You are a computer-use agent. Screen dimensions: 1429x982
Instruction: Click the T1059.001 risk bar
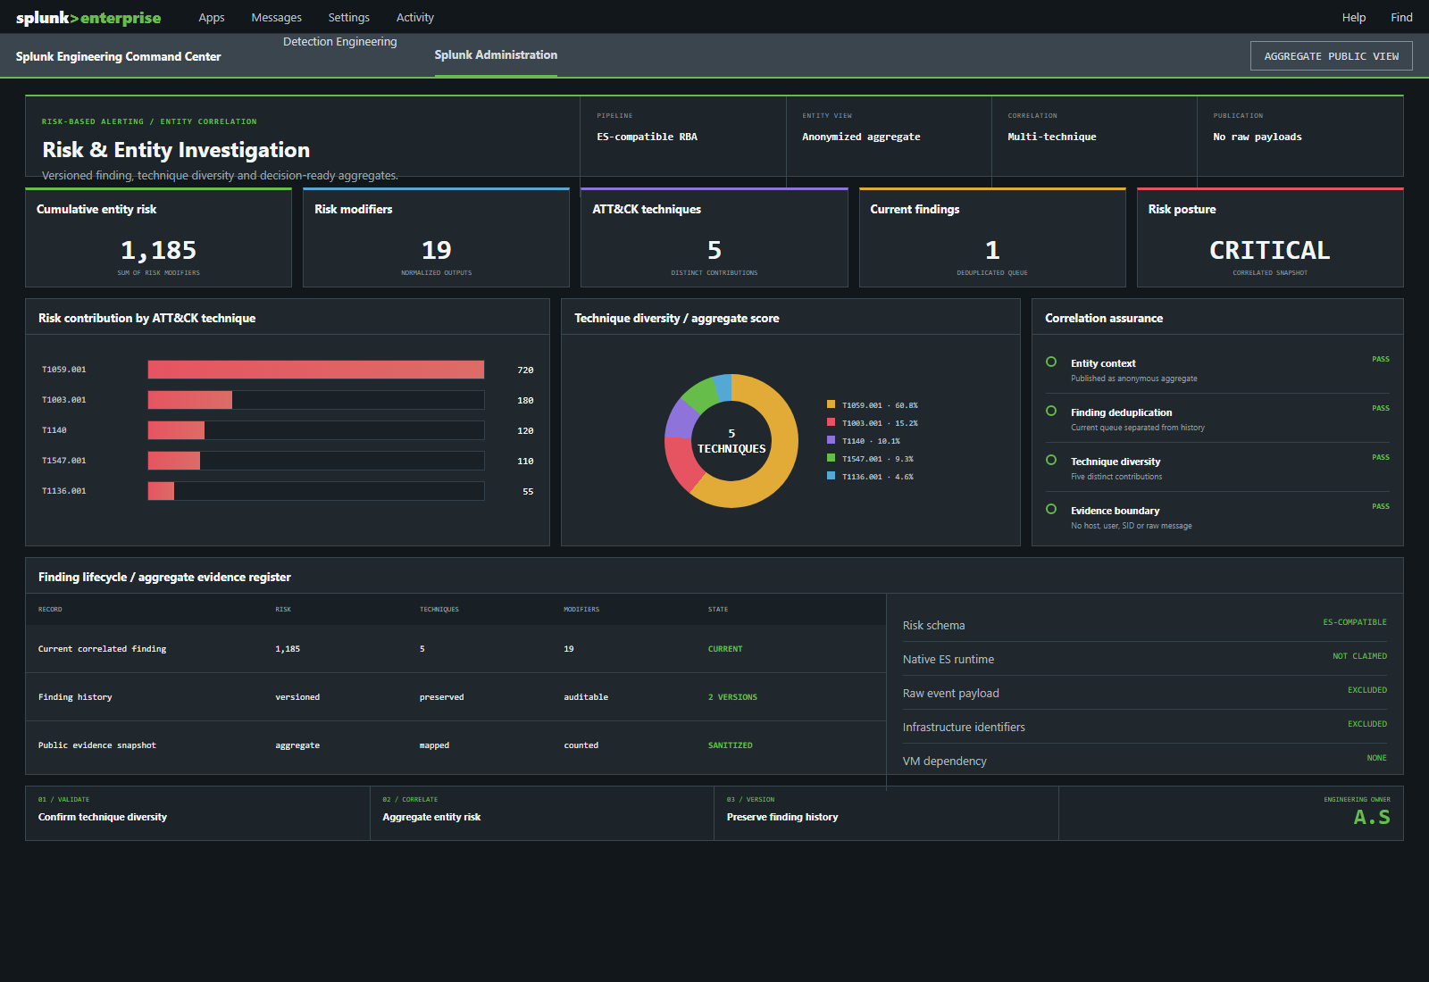coord(316,370)
